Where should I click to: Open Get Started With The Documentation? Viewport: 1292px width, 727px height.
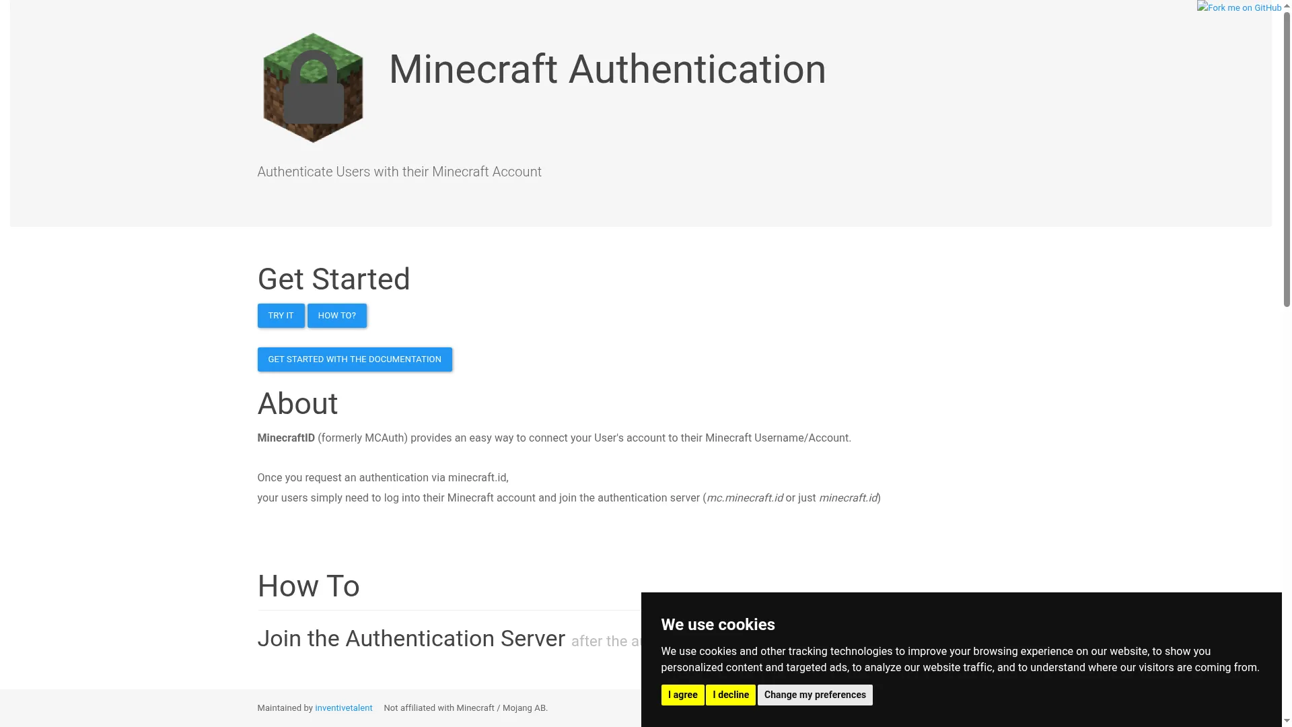pyautogui.click(x=355, y=359)
